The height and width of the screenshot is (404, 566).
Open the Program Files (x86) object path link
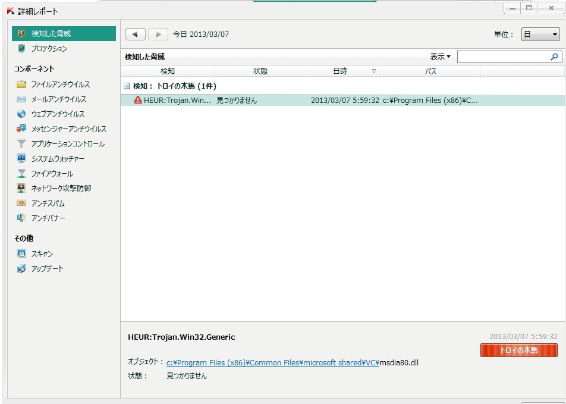coord(272,362)
